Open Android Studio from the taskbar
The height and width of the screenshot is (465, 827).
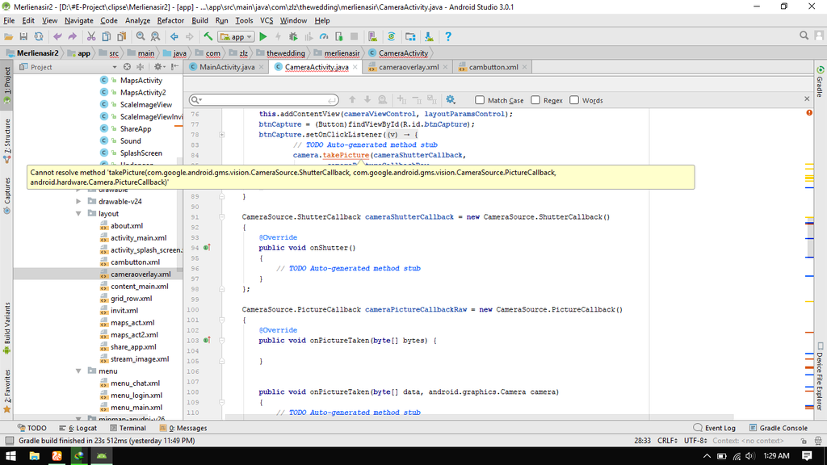100,456
